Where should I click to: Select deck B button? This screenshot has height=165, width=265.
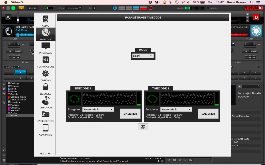tap(256, 17)
